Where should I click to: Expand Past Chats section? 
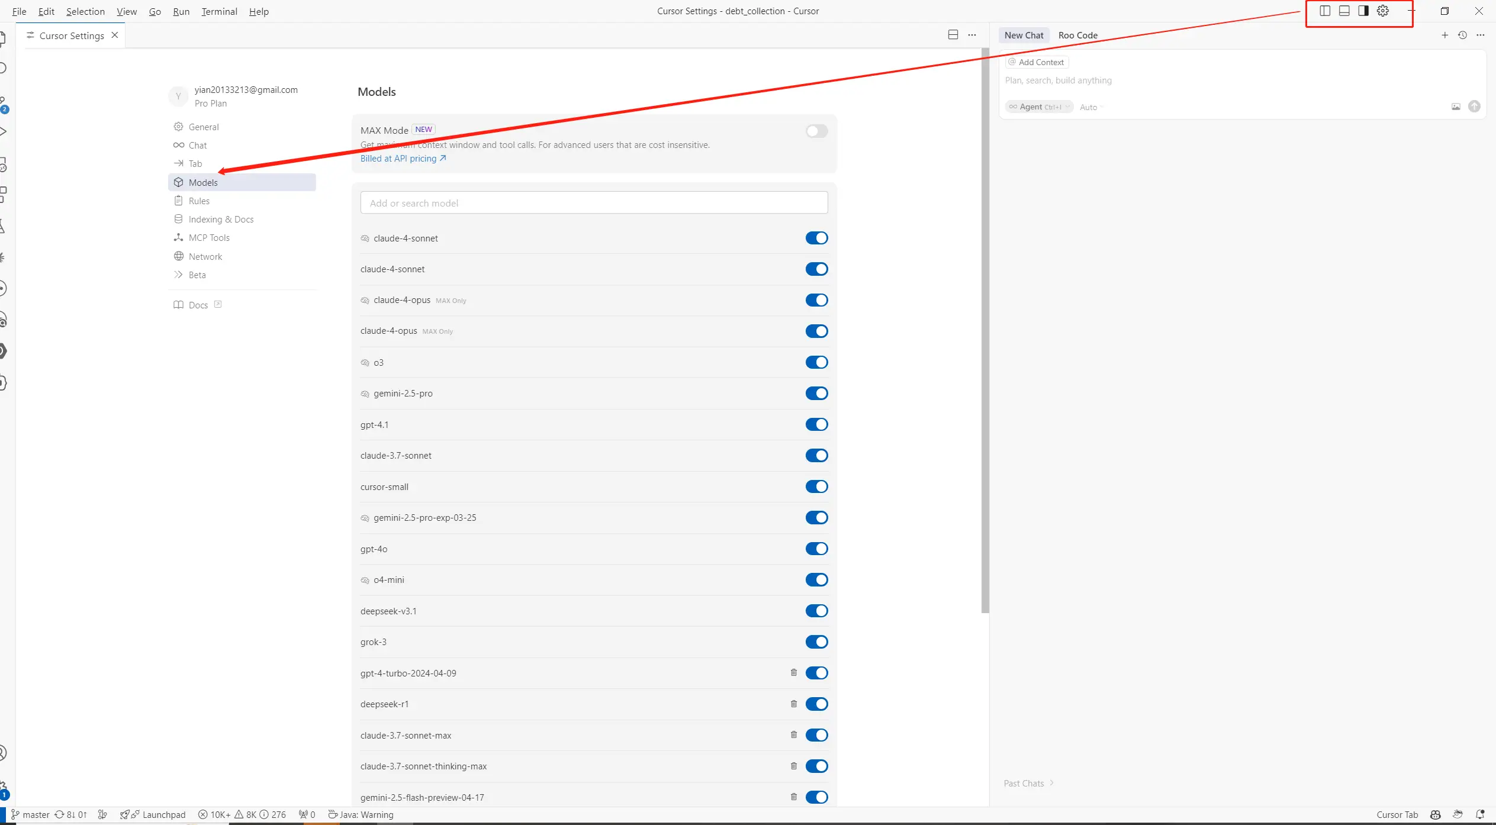coord(1028,783)
